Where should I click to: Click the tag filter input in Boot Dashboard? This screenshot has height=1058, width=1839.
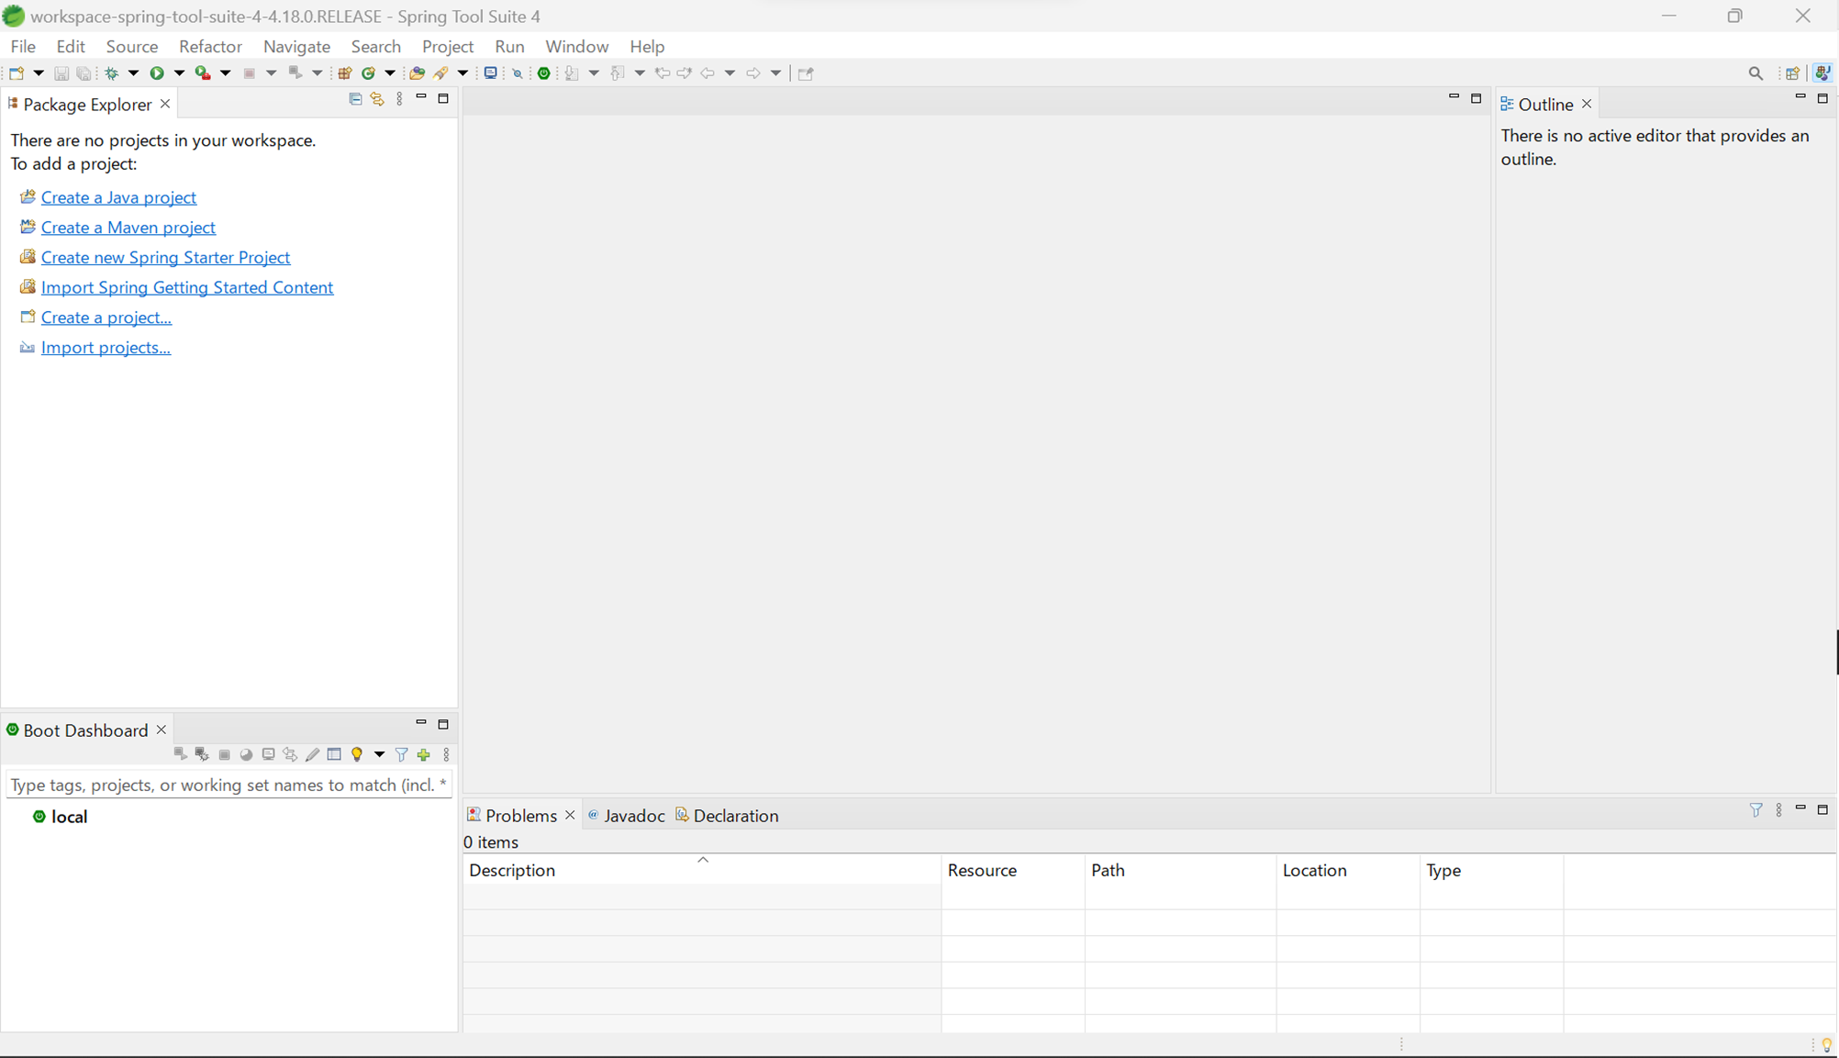[x=228, y=785]
